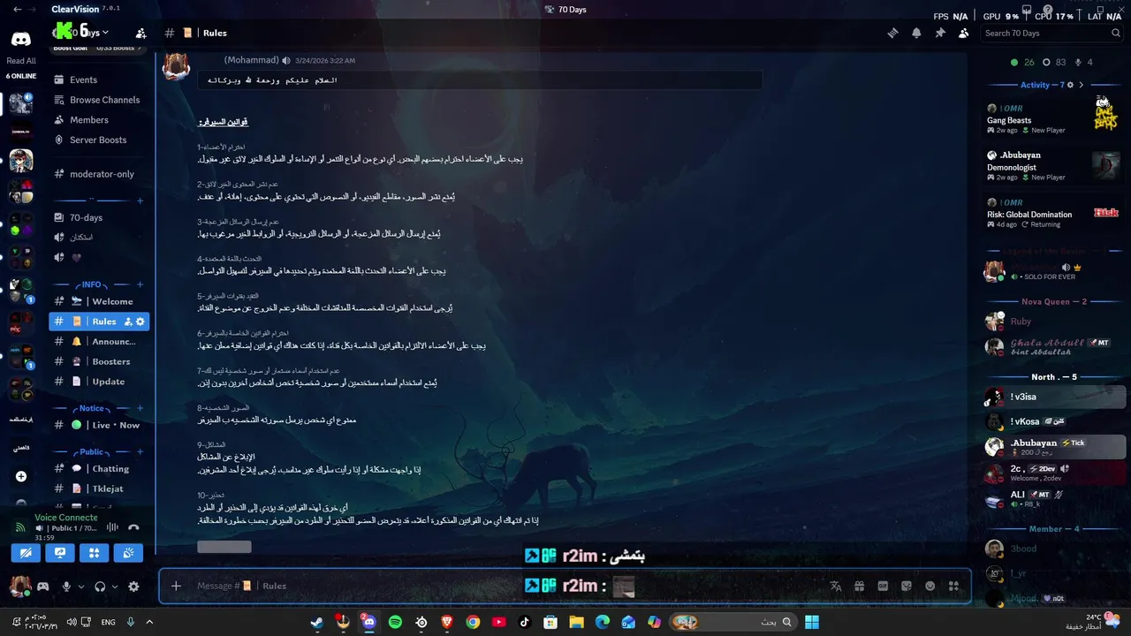Select the Welcome channel
The width and height of the screenshot is (1131, 636).
[99, 301]
